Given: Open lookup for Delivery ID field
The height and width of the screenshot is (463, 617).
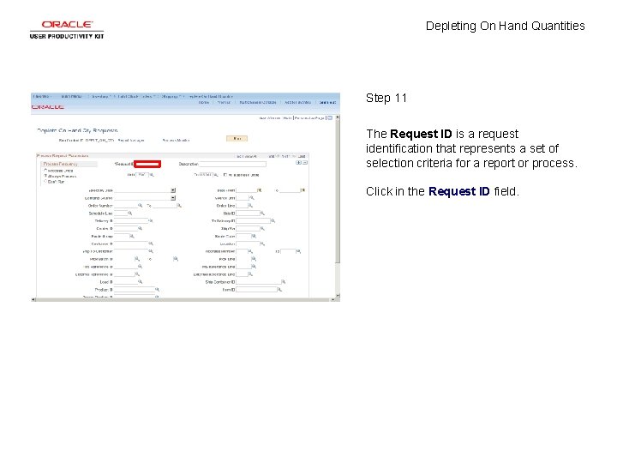Looking at the screenshot, I should (x=150, y=221).
